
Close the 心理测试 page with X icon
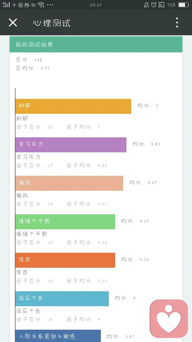tap(13, 22)
